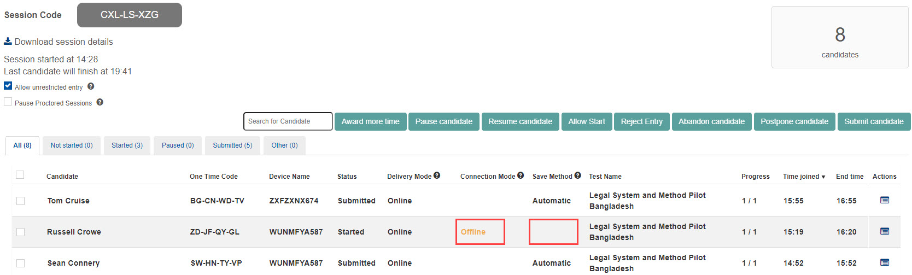Click Award more time button

370,121
